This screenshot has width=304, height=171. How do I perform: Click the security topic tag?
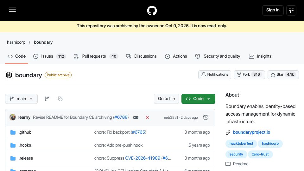click(236, 154)
